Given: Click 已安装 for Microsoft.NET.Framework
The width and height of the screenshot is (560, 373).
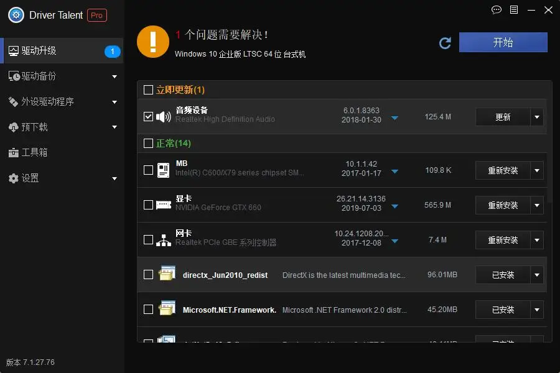Looking at the screenshot, I should 503,310.
